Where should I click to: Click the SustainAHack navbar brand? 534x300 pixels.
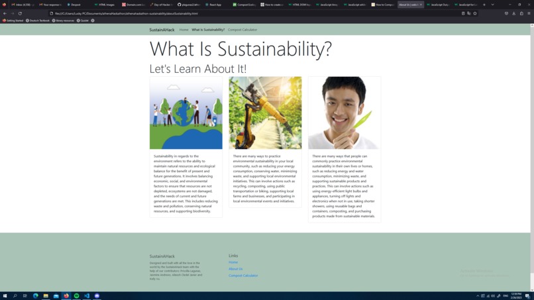click(x=162, y=30)
